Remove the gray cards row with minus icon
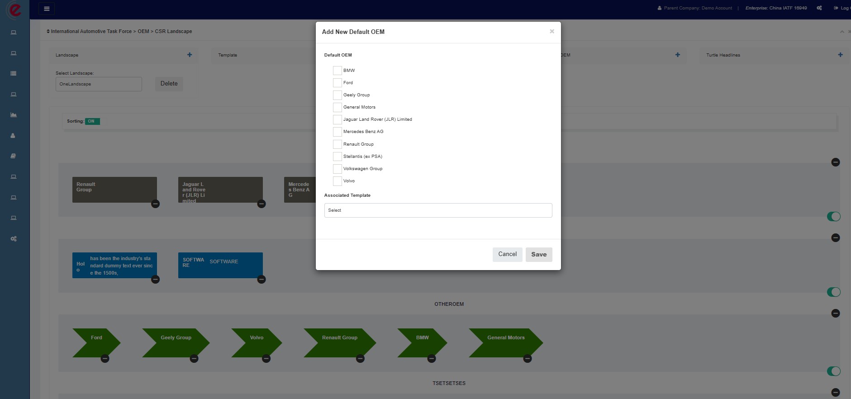851x399 pixels. point(836,162)
